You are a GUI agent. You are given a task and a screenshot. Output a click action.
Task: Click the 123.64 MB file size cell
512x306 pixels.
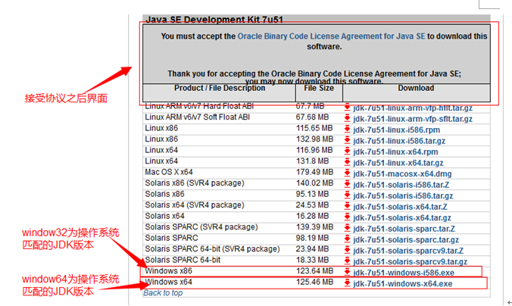coord(314,271)
